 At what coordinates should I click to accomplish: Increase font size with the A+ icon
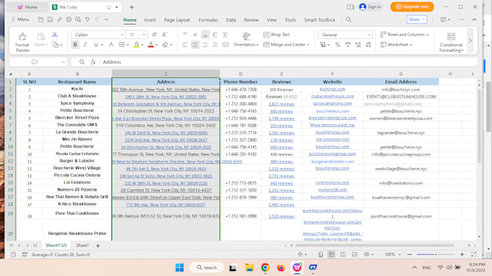(154, 35)
